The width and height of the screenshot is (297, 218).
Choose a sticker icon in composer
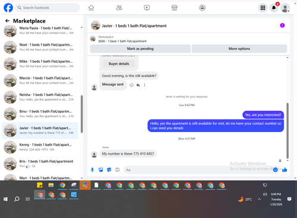click(x=109, y=170)
